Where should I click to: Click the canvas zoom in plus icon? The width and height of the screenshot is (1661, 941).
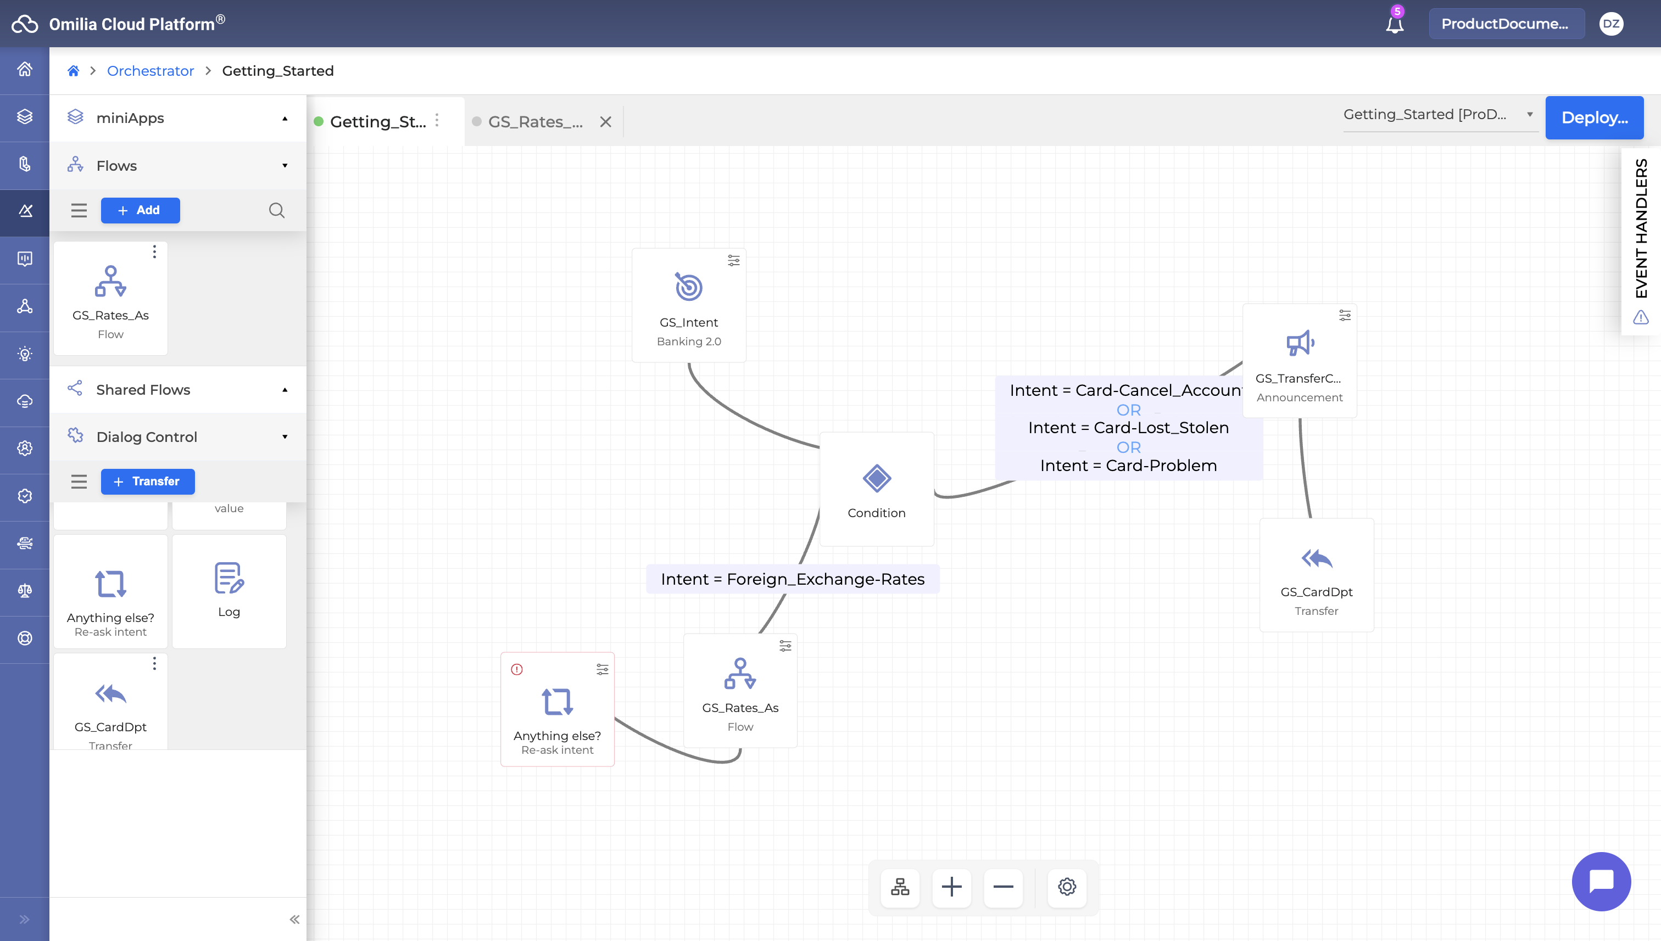pyautogui.click(x=951, y=887)
